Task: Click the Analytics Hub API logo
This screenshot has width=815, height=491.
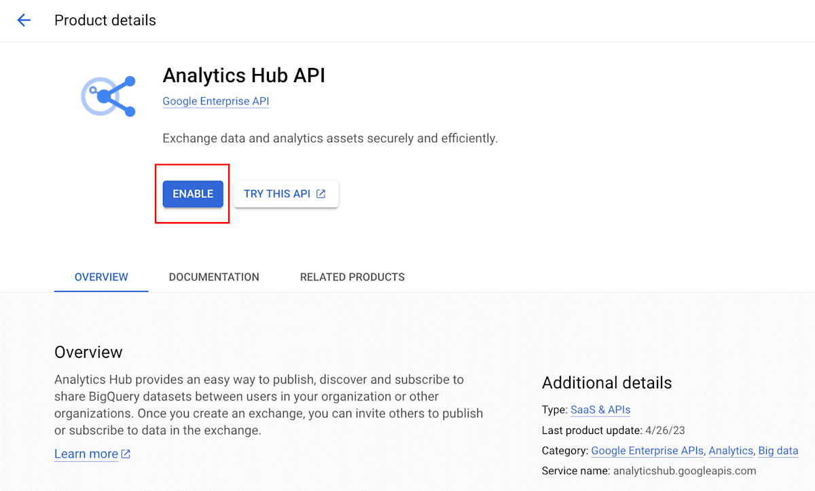Action: click(109, 96)
